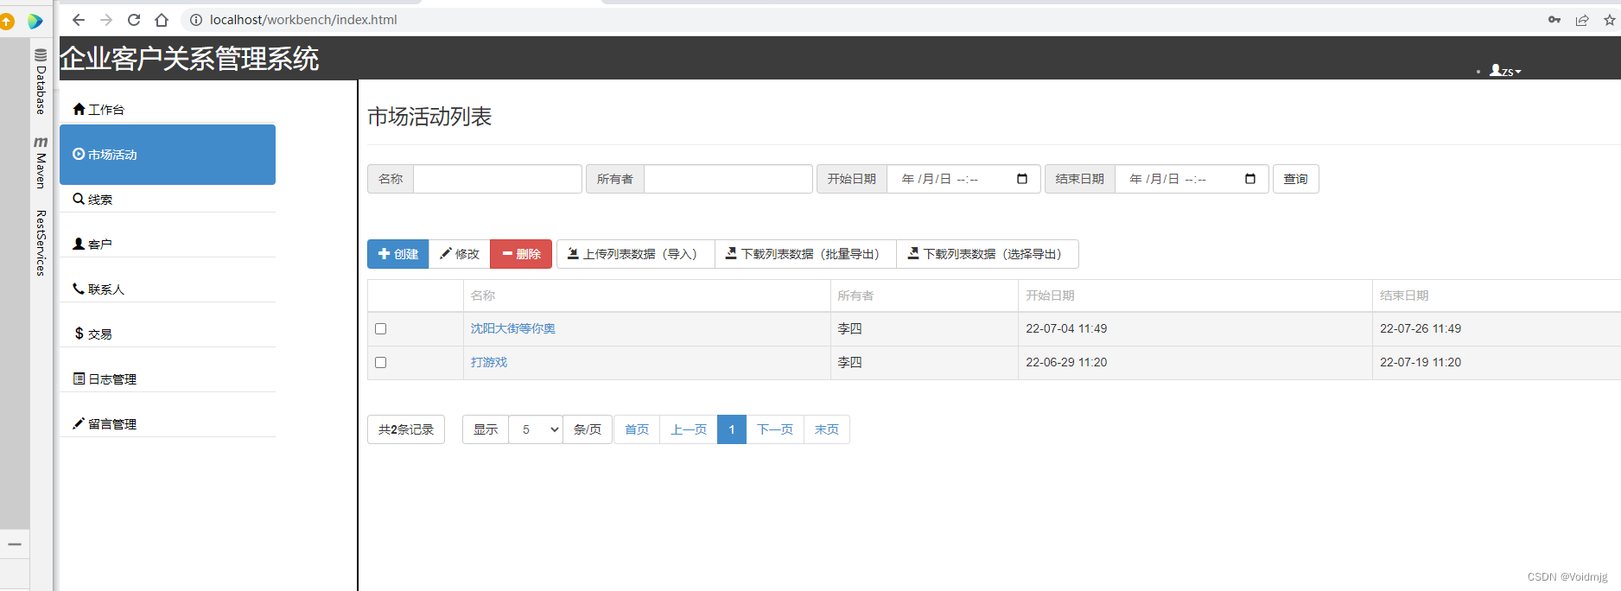Check the box for 沈阳大街等你奥 row
This screenshot has width=1621, height=591.
point(381,329)
